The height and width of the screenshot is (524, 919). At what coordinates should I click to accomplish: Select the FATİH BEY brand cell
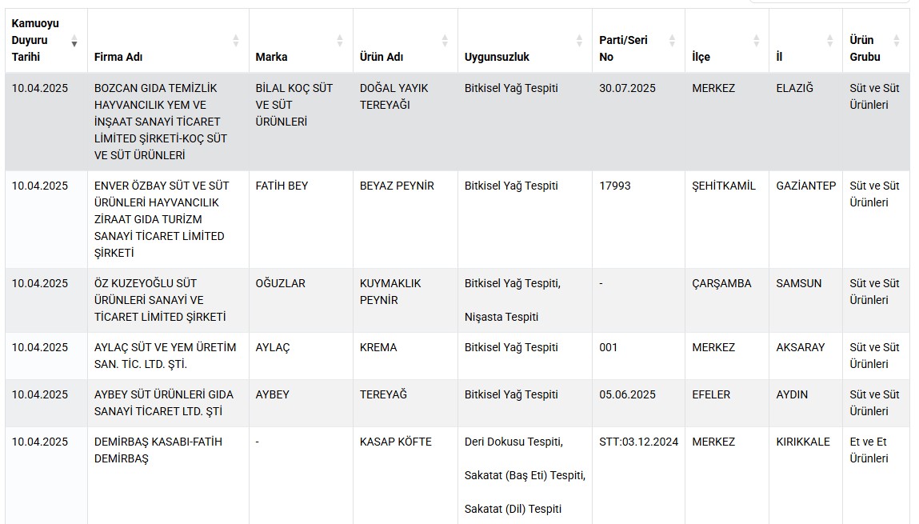(302, 219)
